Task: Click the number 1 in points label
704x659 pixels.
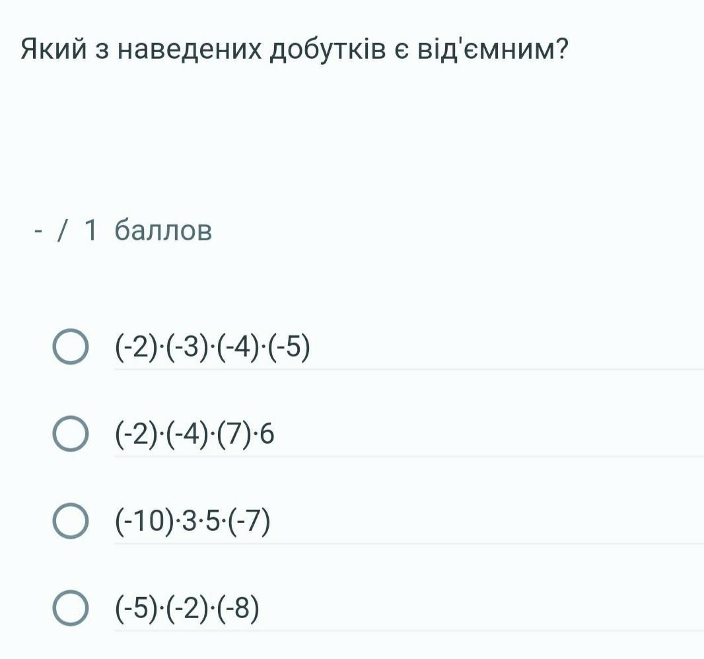Action: 92,230
